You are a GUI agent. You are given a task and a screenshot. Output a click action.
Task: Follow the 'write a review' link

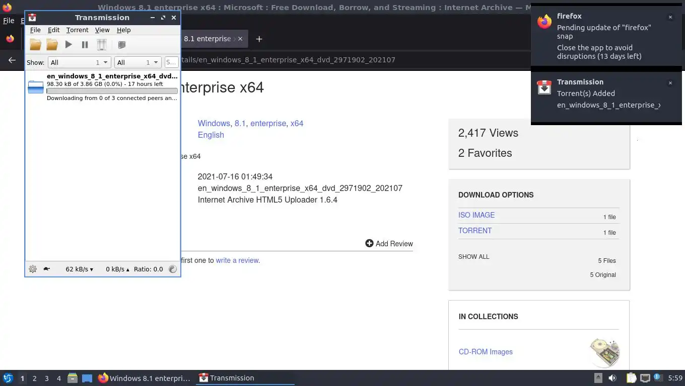[237, 260]
